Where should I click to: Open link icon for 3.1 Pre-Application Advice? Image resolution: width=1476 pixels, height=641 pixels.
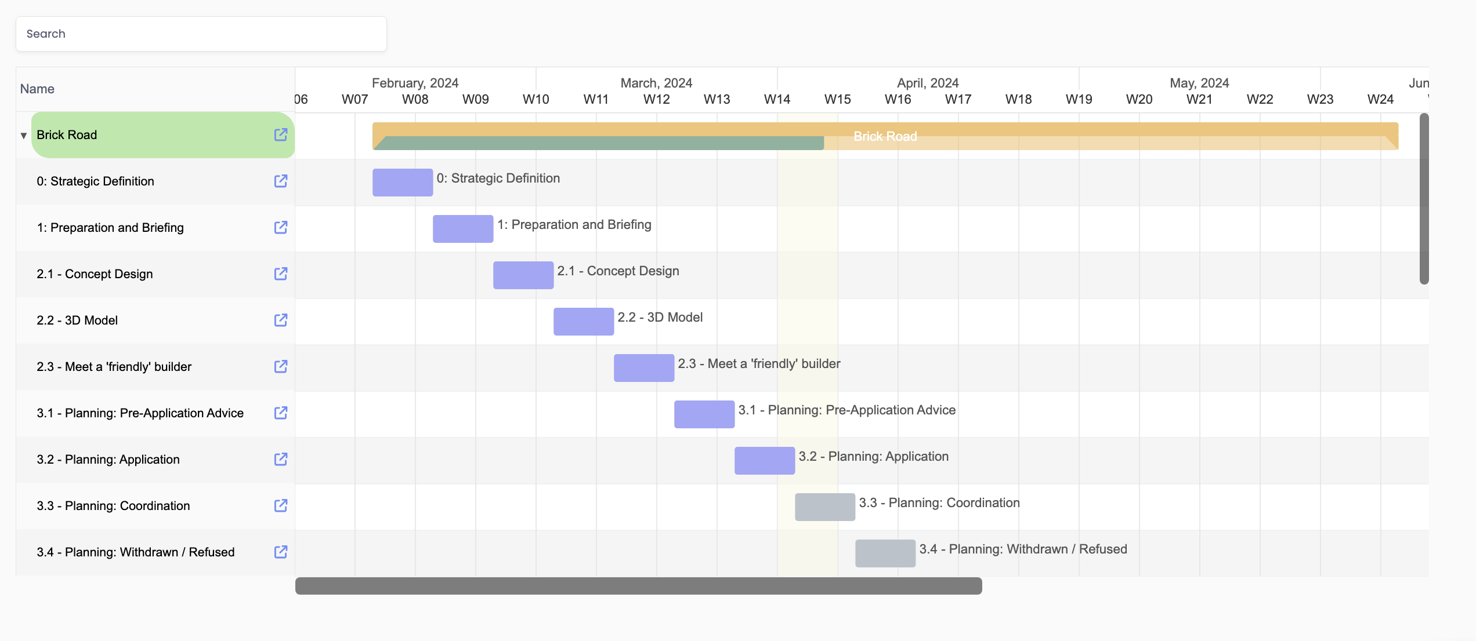coord(281,413)
